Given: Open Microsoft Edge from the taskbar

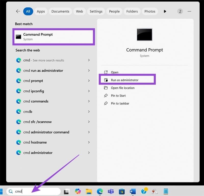Looking at the screenshot, I should (x=100, y=191).
